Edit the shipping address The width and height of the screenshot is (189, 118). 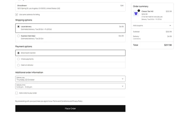click(122, 6)
